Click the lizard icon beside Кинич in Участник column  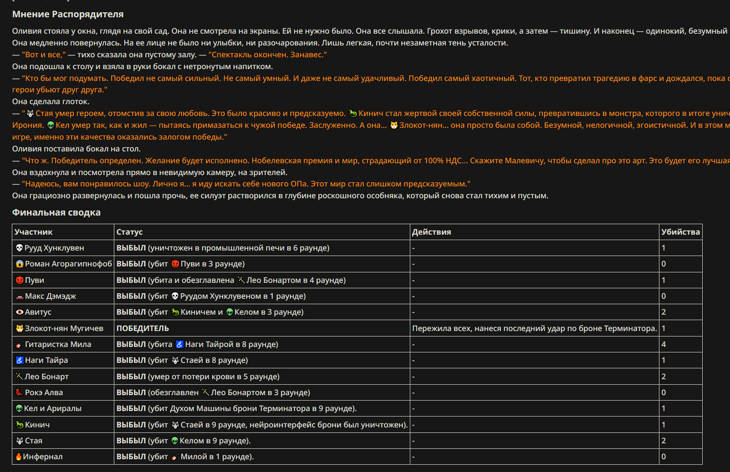(20, 425)
